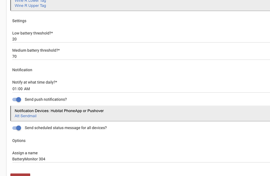Screen dimensions: 270x176
Task: Select the hour in the daily notify time
Action: tap(15, 89)
